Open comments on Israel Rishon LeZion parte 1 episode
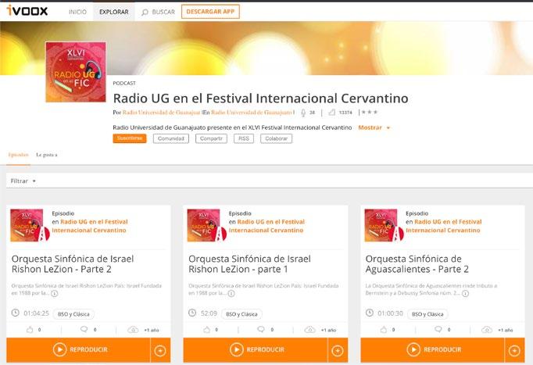 [x=261, y=329]
